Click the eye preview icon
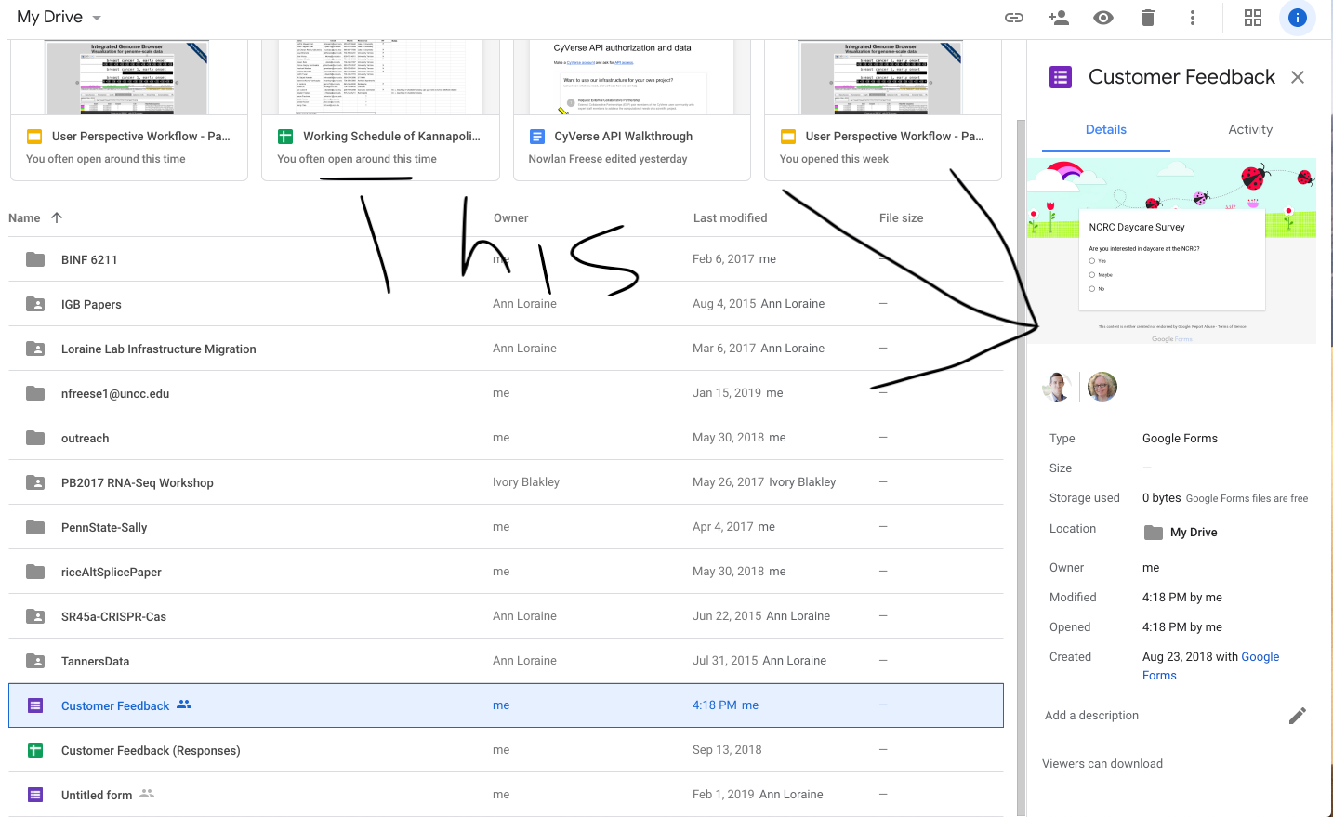Viewport: 1333px width, 817px height. pyautogui.click(x=1103, y=18)
